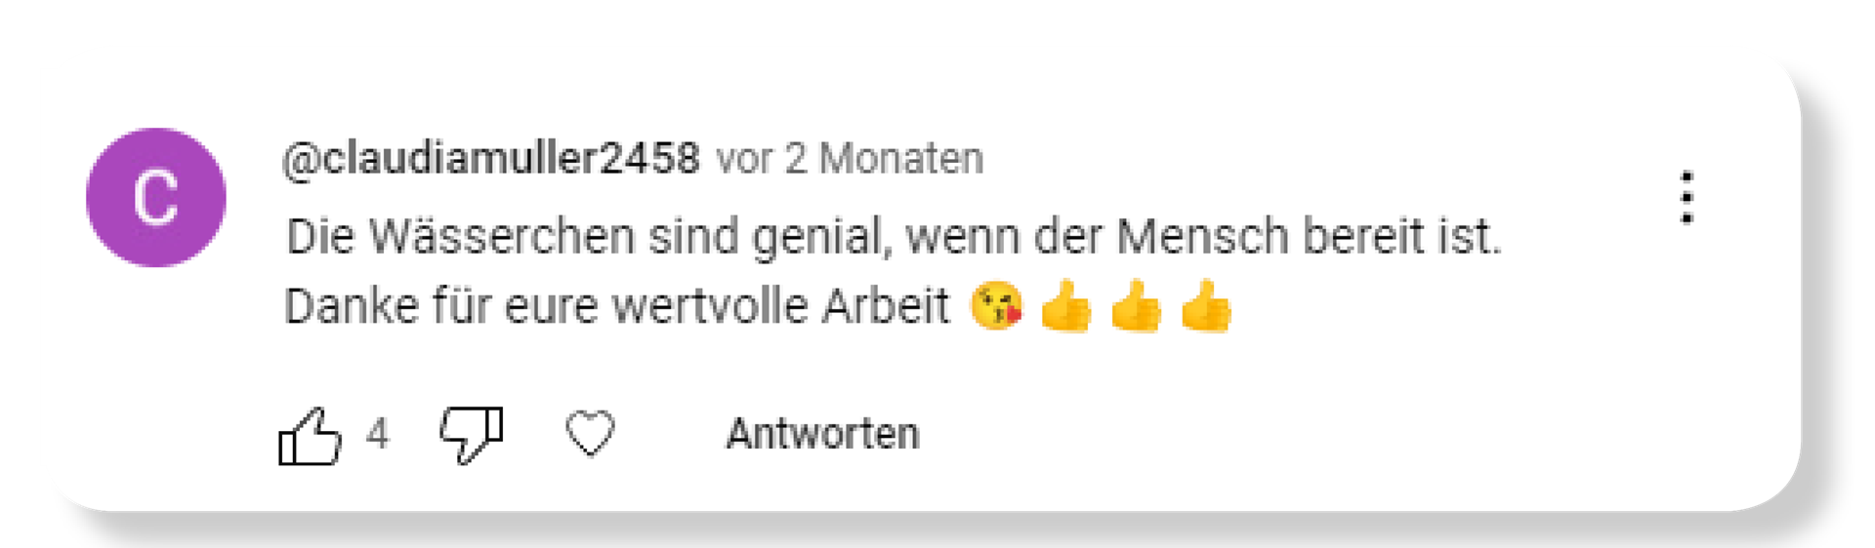Screen dimensions: 1875x548
Task: Click the purple C profile avatar
Action: click(x=156, y=197)
